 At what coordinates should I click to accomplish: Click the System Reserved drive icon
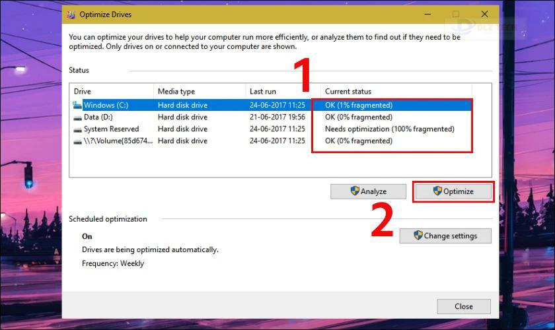(77, 129)
